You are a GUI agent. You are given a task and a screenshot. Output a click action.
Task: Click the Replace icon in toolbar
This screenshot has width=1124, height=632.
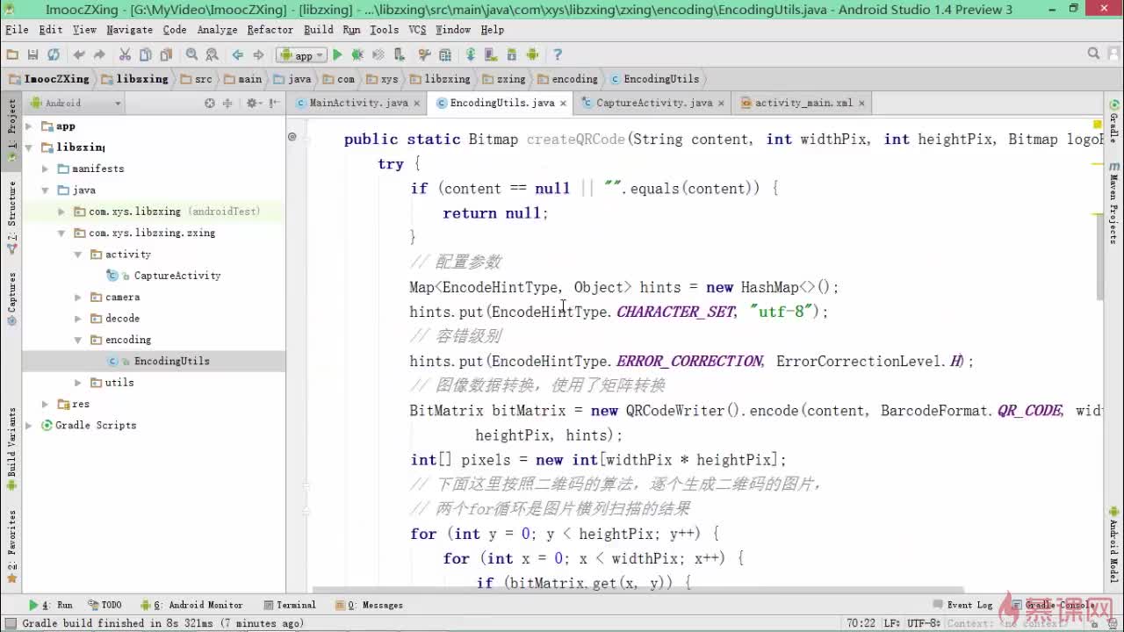(212, 54)
